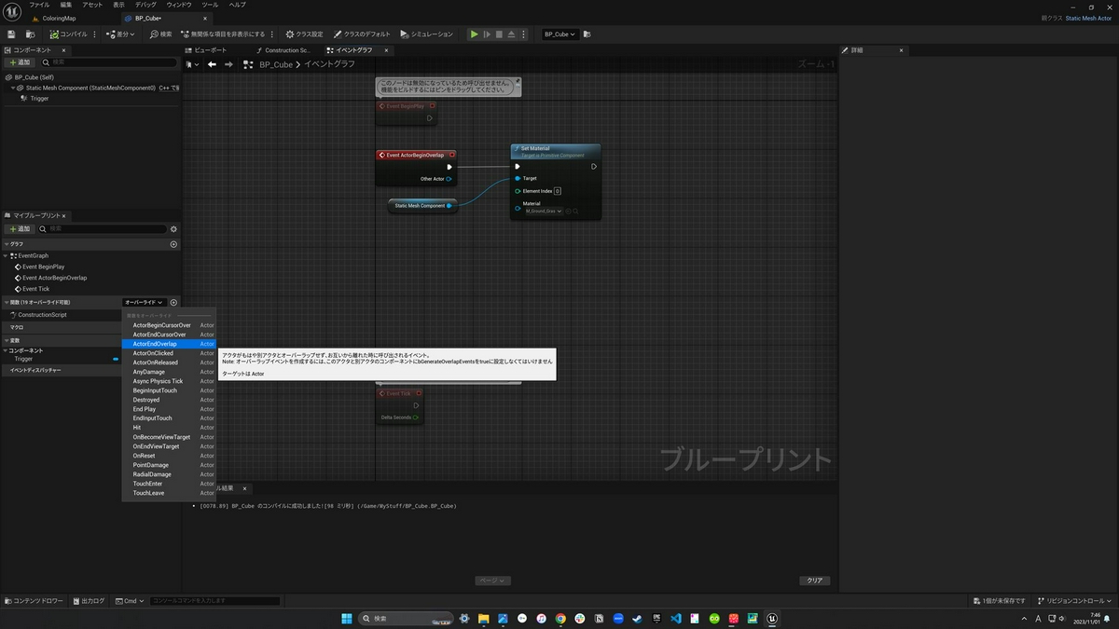This screenshot has height=629, width=1119.
Task: Go forward with the graph forward arrow
Action: (228, 64)
